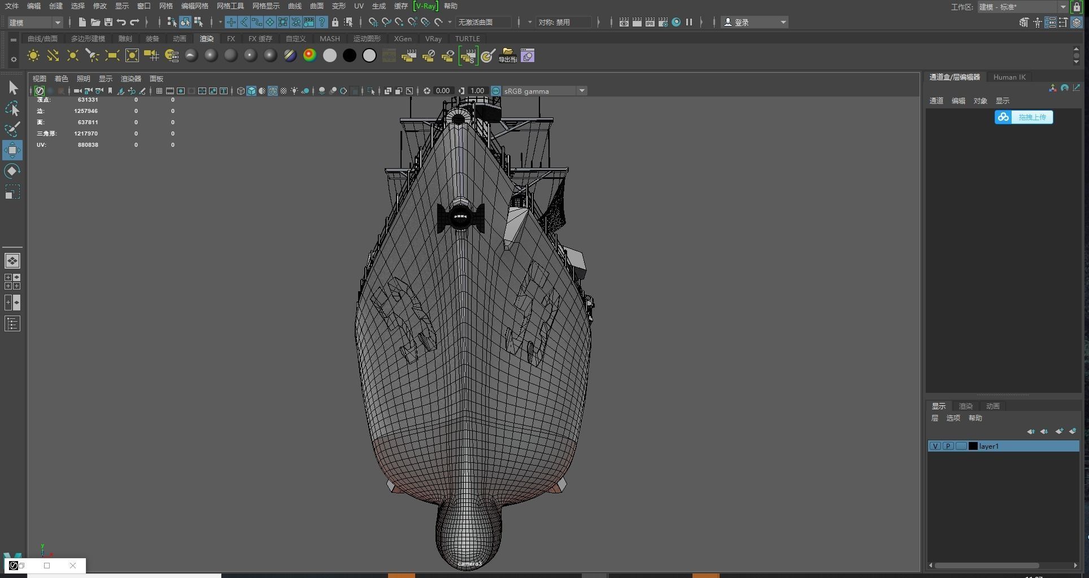Click the purple render view window shelf icon

pyautogui.click(x=528, y=55)
